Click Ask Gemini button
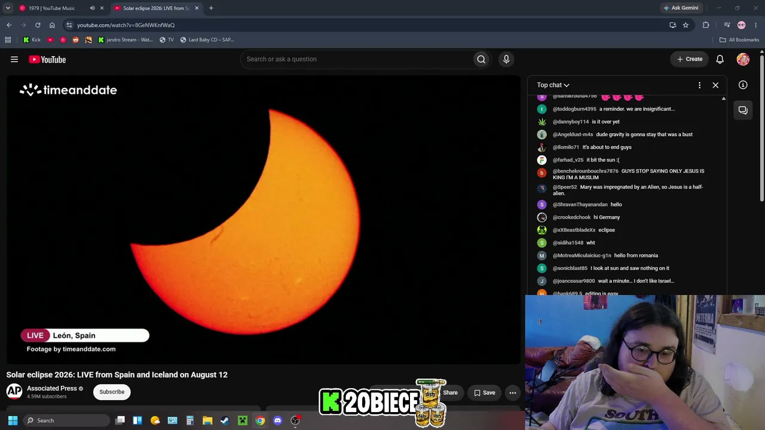Screen dimensions: 765x430 (x=680, y=8)
